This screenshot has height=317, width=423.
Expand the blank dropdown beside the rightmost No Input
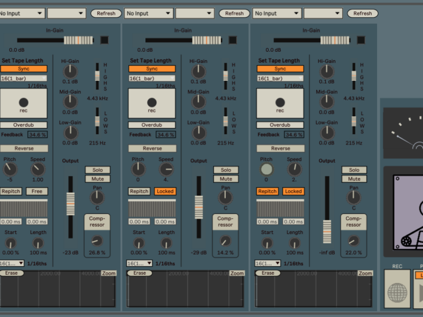tap(323, 13)
